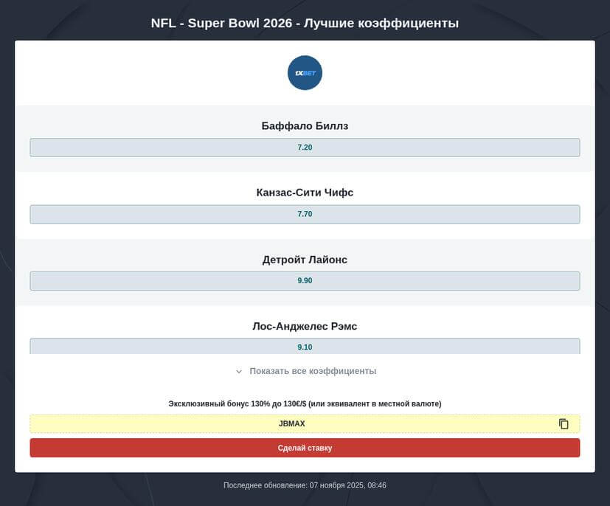Image resolution: width=610 pixels, height=506 pixels.
Task: Click the Канзас-Сити Чифс team name
Action: (305, 193)
